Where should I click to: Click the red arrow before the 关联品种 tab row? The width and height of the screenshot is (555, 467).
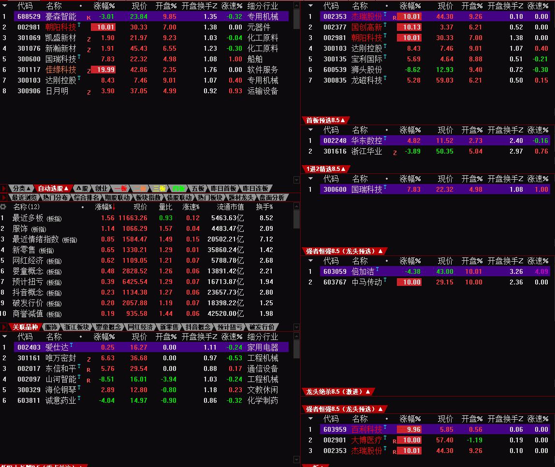point(4,327)
